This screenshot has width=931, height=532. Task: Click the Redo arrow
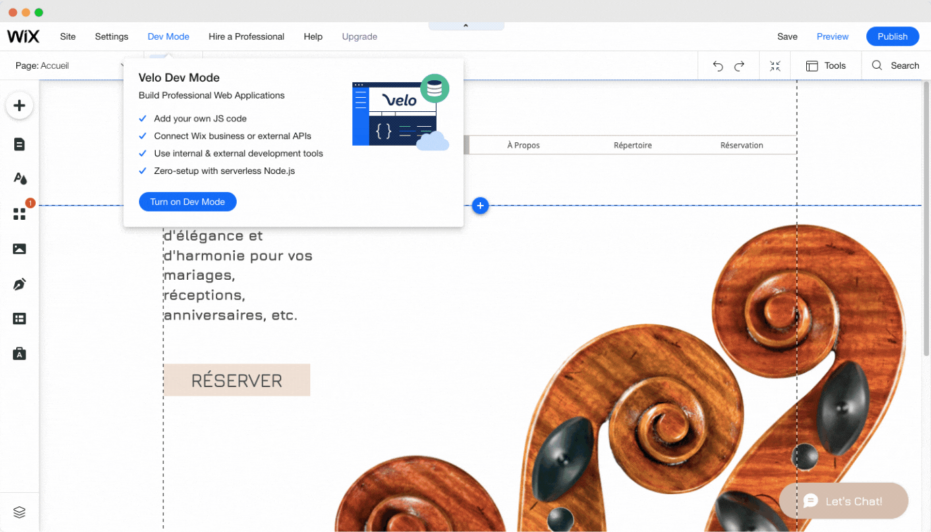[739, 65]
